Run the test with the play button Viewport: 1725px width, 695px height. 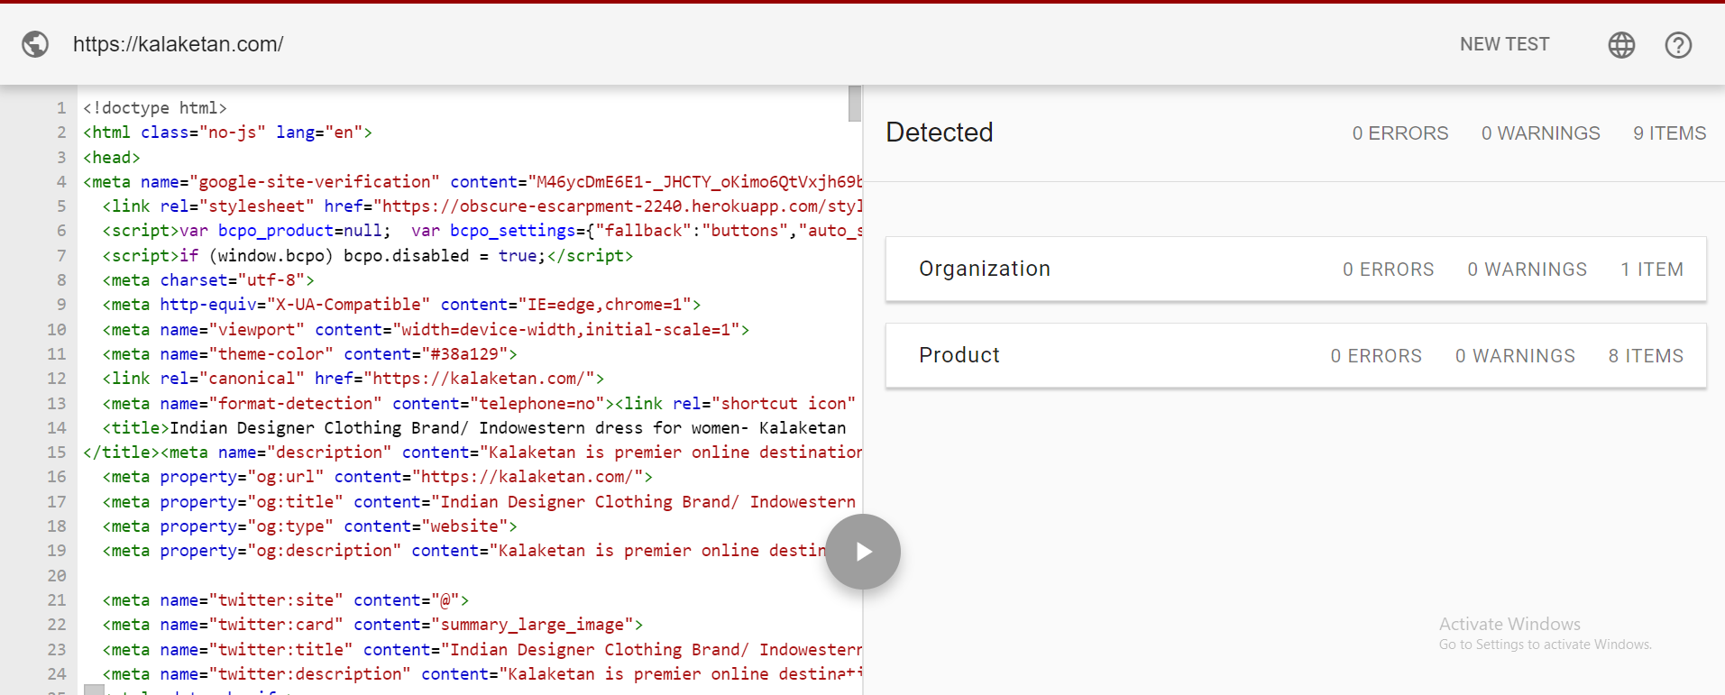[x=863, y=552]
